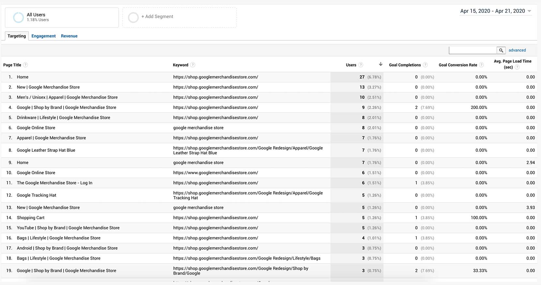
Task: Click 'Bags | Lifestyle' title in row 18
Action: pos(59,258)
